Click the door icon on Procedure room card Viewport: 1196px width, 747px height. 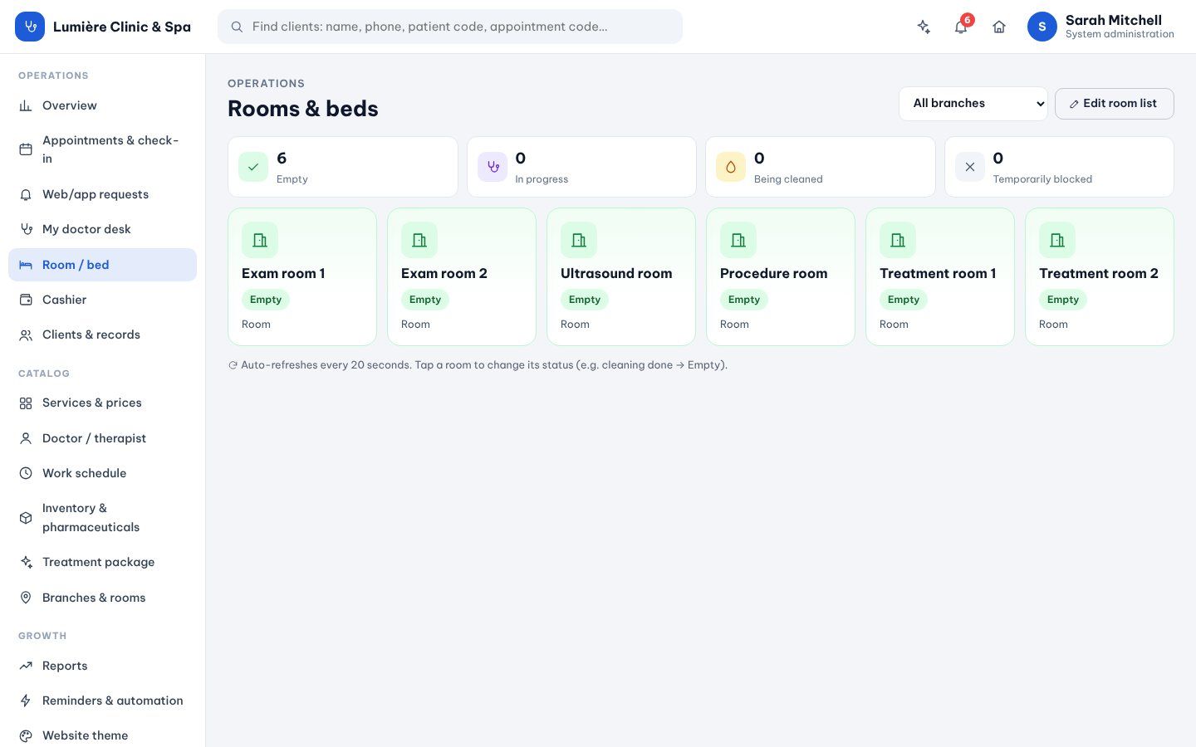(738, 240)
